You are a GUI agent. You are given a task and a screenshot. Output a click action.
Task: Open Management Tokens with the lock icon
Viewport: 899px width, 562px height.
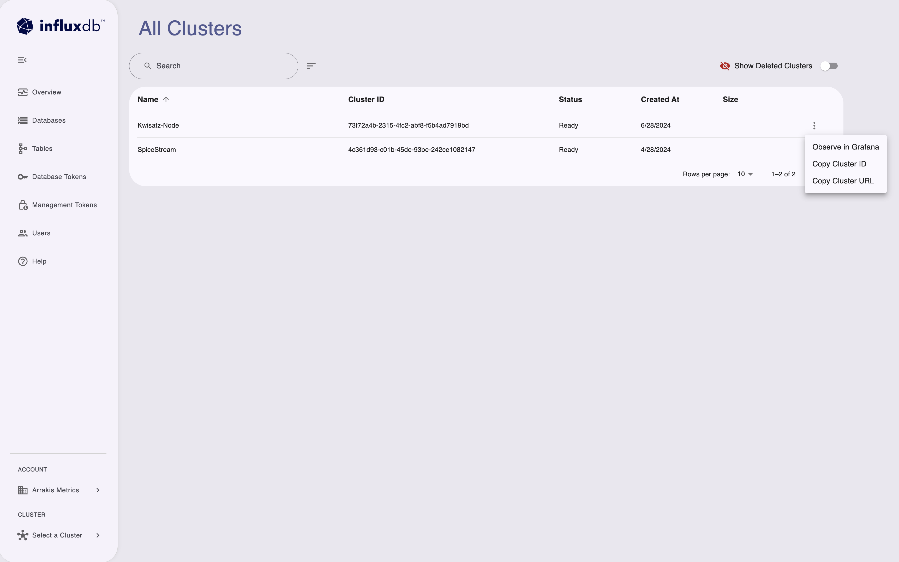pos(23,205)
